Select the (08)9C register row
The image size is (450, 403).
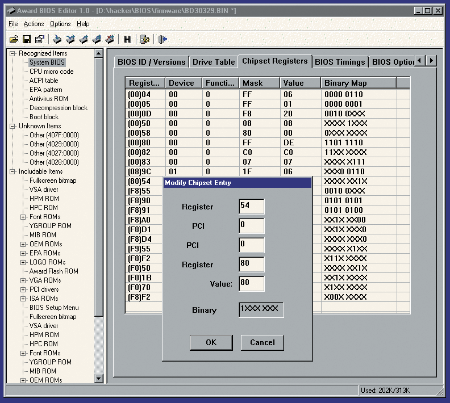268,171
